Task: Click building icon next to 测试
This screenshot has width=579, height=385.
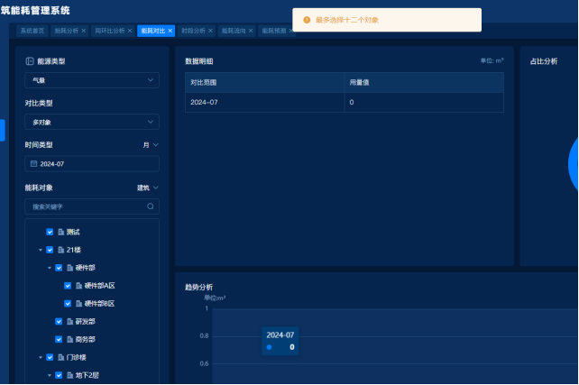Action: 60,232
